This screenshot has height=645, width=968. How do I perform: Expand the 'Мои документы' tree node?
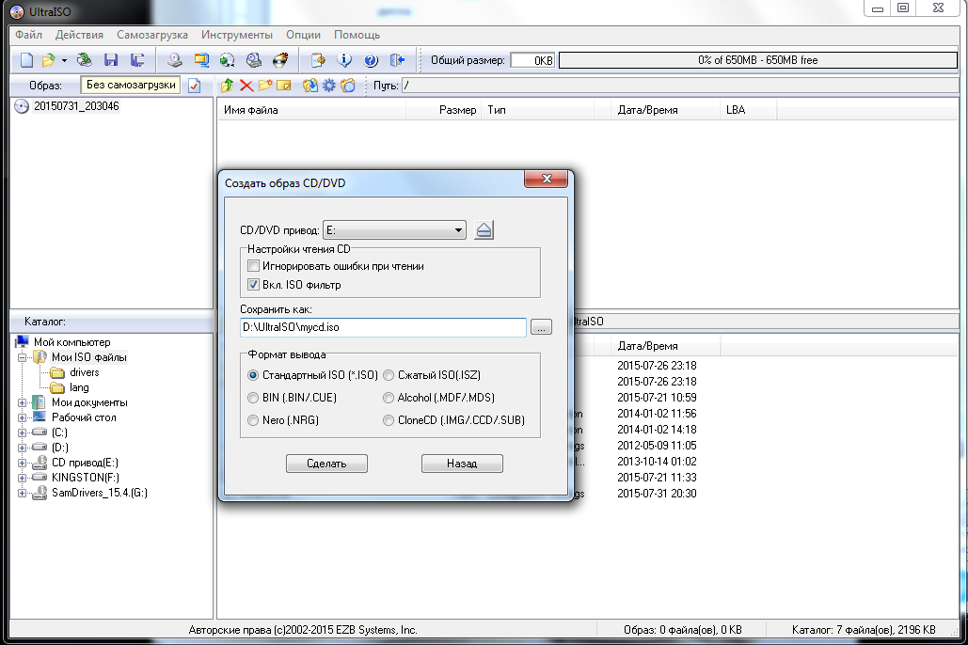(x=23, y=402)
